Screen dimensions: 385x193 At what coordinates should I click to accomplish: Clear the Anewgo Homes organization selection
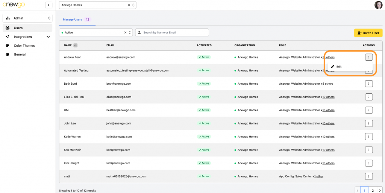pos(129,5)
